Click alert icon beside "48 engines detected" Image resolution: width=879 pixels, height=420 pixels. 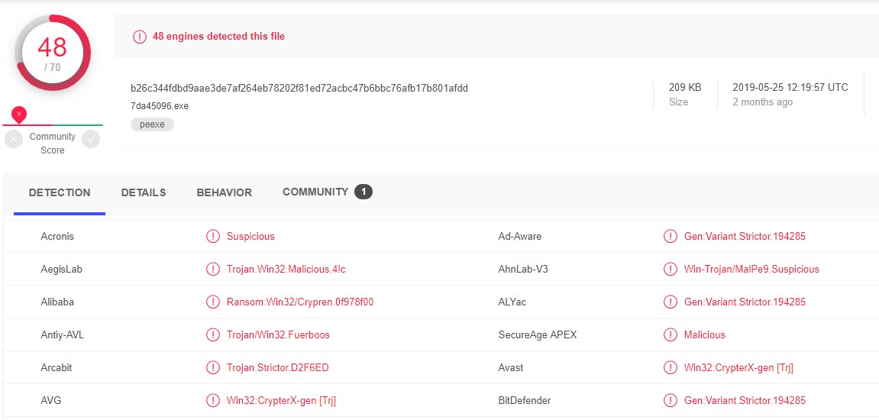click(139, 37)
